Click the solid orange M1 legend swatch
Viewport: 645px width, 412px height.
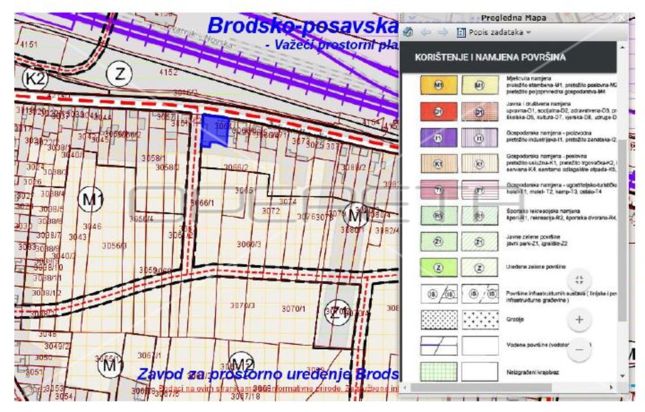438,85
